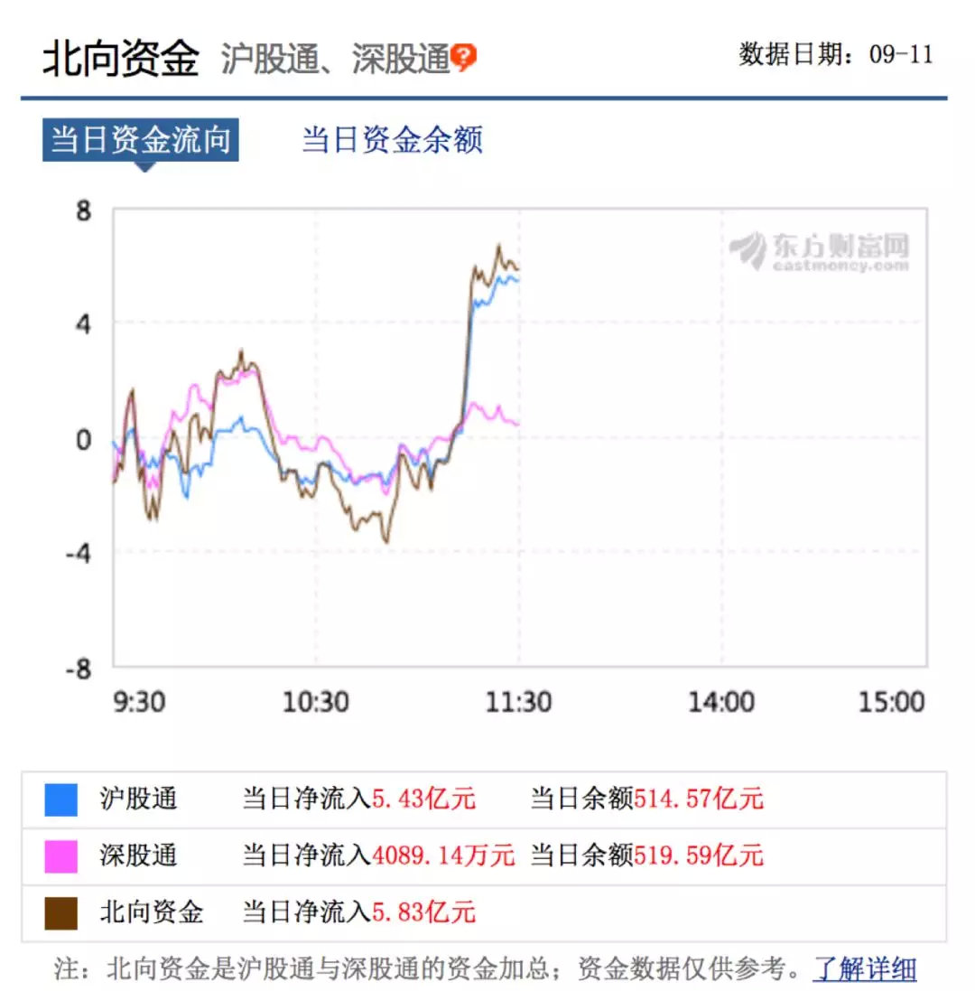Click the 数据日期 09-11 label
975x991 pixels.
(836, 54)
